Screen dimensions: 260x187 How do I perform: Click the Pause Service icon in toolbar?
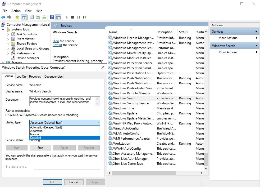click(x=79, y=17)
